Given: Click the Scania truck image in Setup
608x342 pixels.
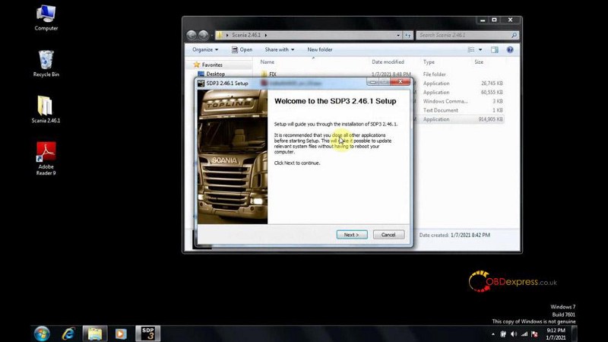Looking at the screenshot, I should coord(233,157).
